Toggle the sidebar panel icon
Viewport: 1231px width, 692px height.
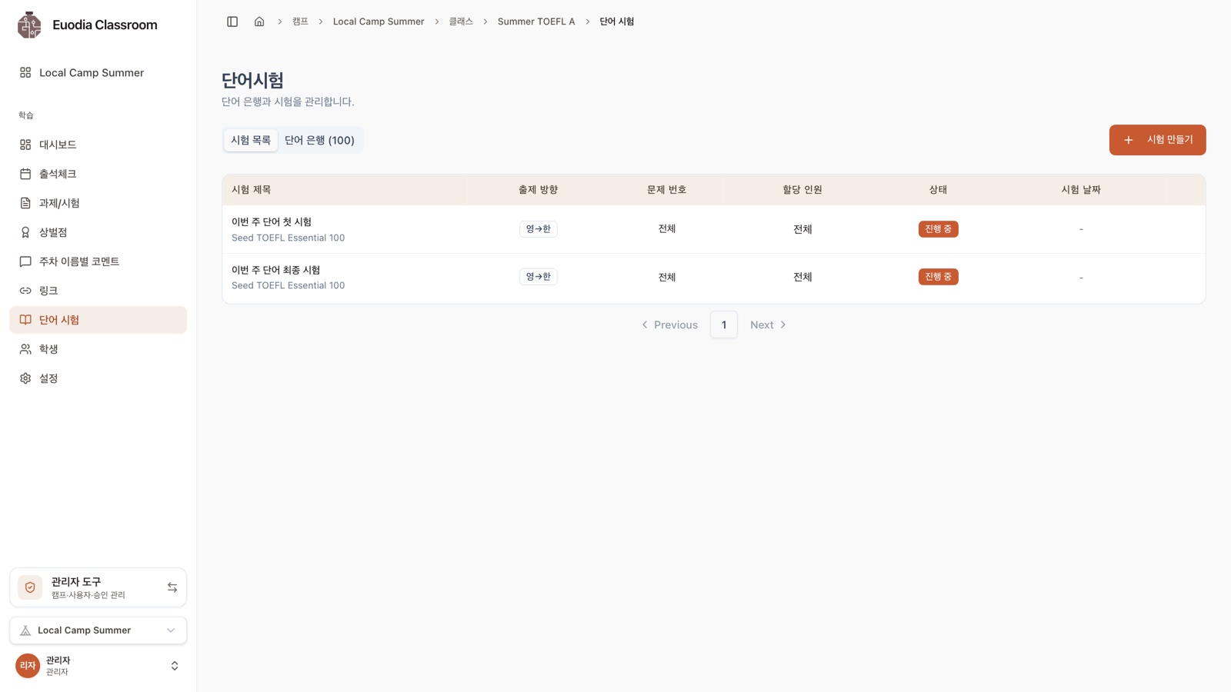coord(232,22)
